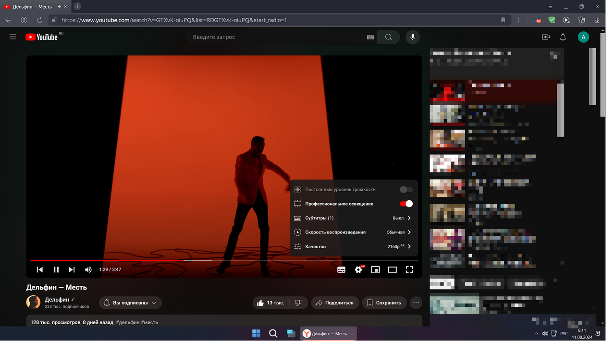
Task: Open more actions three-dot button
Action: tap(416, 303)
